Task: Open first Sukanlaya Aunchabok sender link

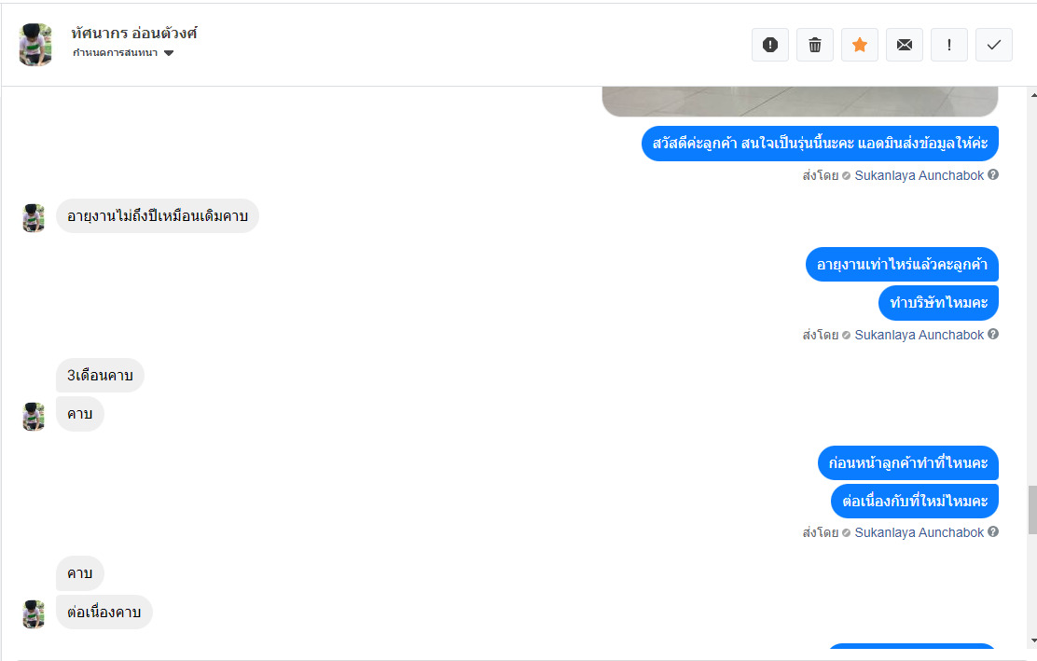Action: click(919, 175)
